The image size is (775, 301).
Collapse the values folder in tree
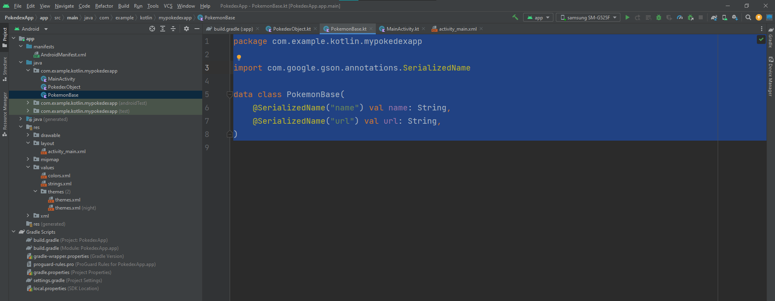[28, 167]
